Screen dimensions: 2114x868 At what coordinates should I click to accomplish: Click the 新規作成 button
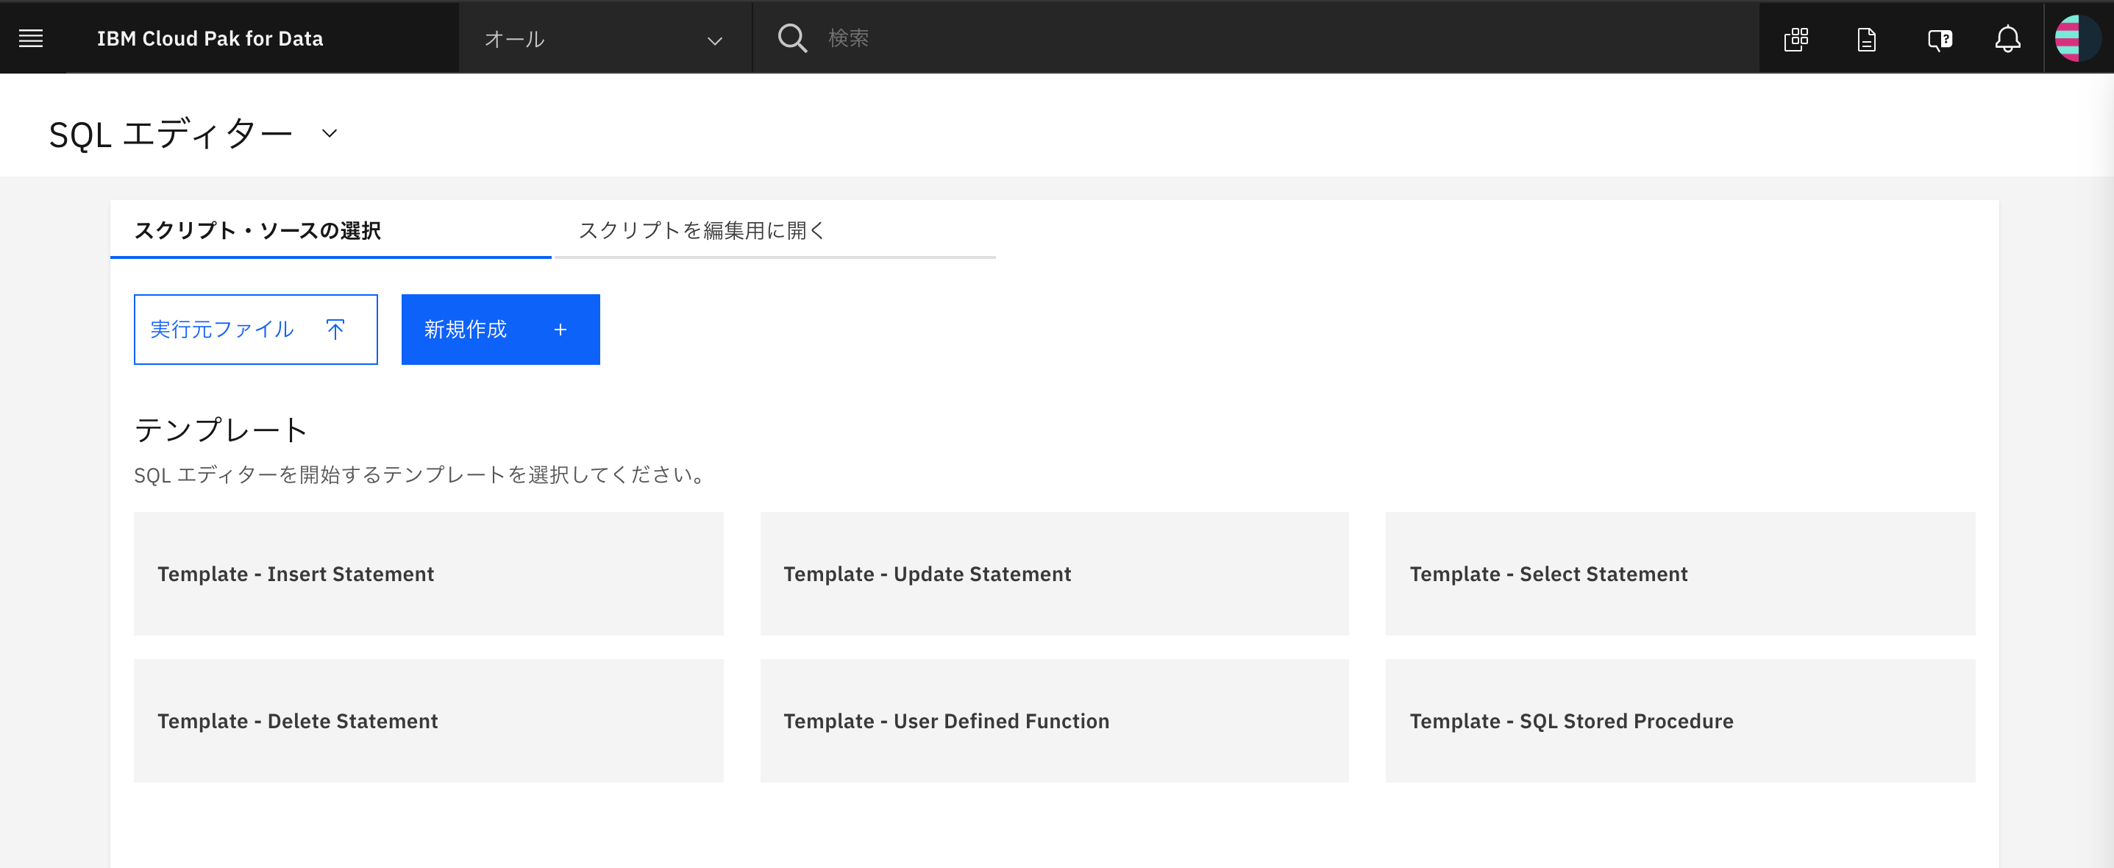(499, 329)
